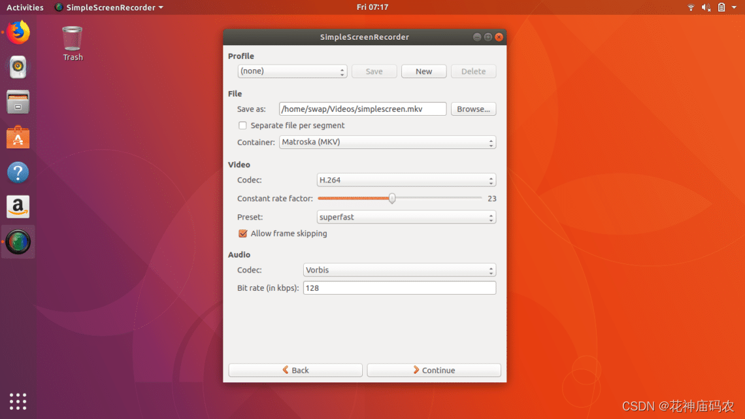Open the Help icon in dock
745x419 pixels.
pos(18,172)
